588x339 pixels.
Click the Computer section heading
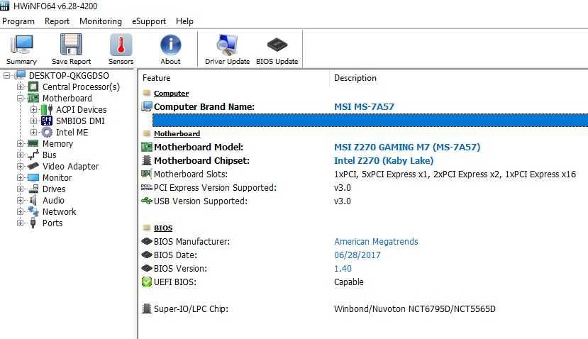pyautogui.click(x=171, y=94)
